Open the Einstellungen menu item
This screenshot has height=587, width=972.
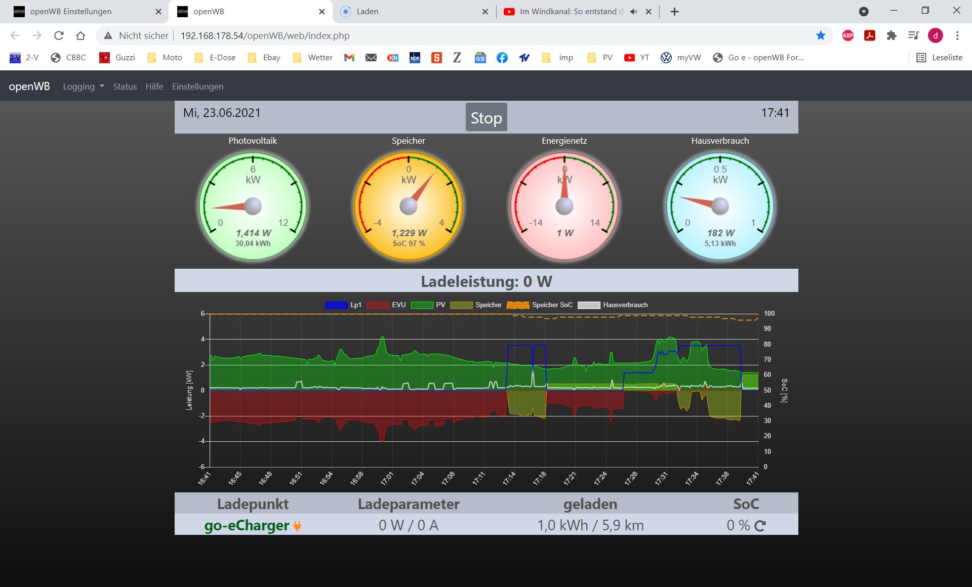point(197,87)
